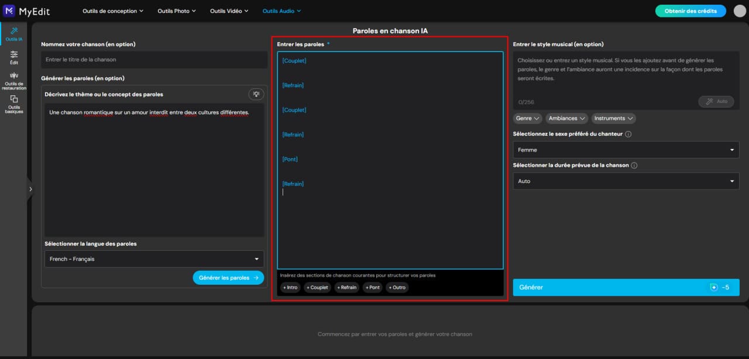Expand the sidebar with the arrow handle
Screen dimensions: 749x359
[30, 189]
